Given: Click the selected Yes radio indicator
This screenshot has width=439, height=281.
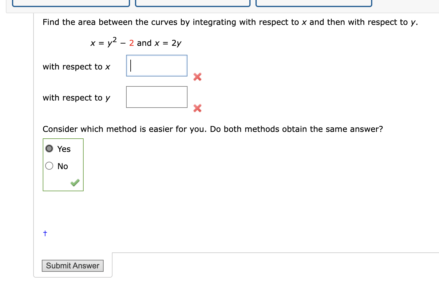Looking at the screenshot, I should tap(49, 148).
